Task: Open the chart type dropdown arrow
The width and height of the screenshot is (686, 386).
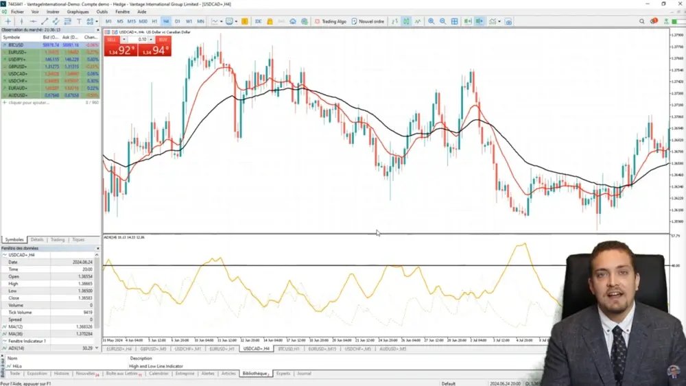Action: pos(222,21)
